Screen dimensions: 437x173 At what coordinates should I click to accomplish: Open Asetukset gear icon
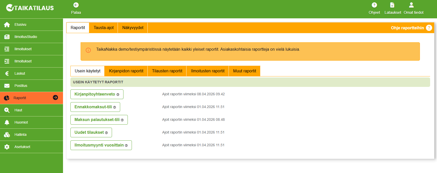coord(7,147)
